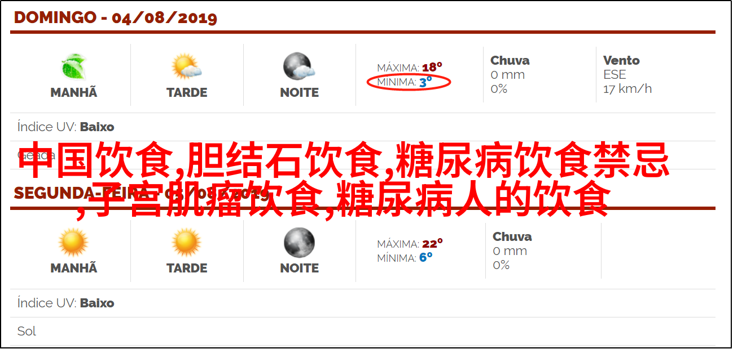Click Sunday's night moon-and-cloud icon
This screenshot has width=733, height=349.
(299, 66)
